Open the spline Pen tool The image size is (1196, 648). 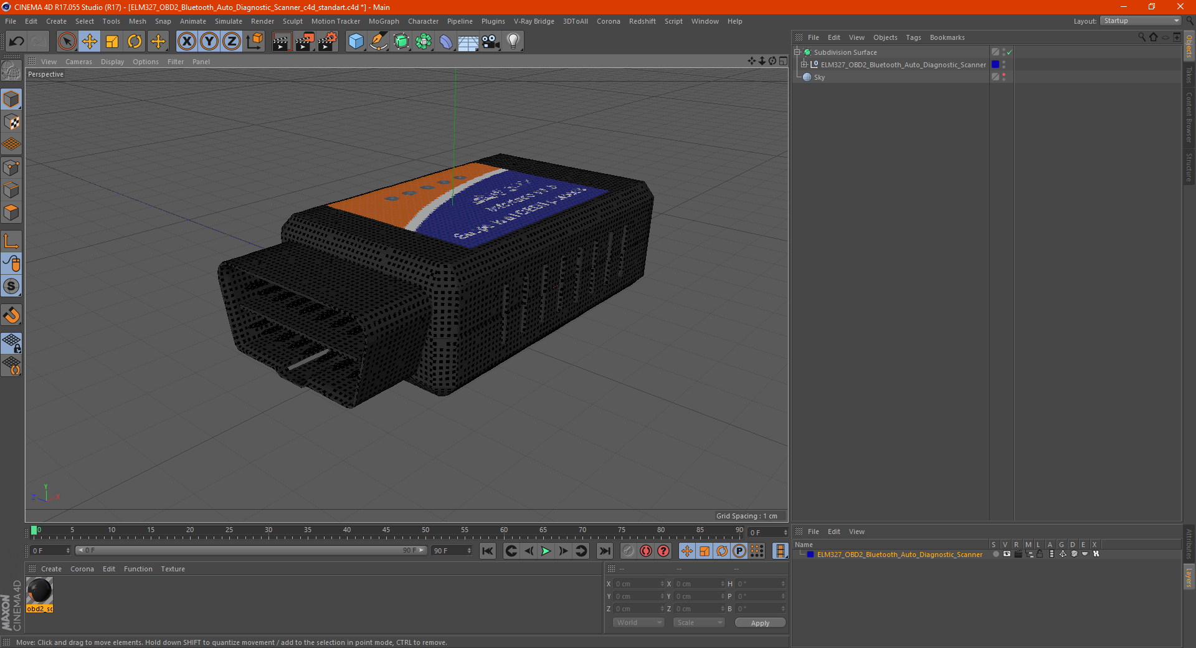click(379, 42)
